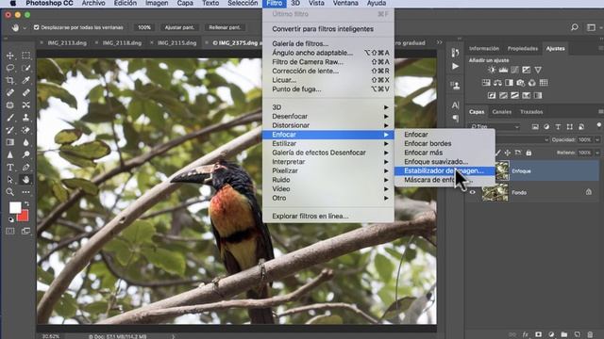Select the Rectangular Marquee tool
This screenshot has width=604, height=339.
coord(25,56)
